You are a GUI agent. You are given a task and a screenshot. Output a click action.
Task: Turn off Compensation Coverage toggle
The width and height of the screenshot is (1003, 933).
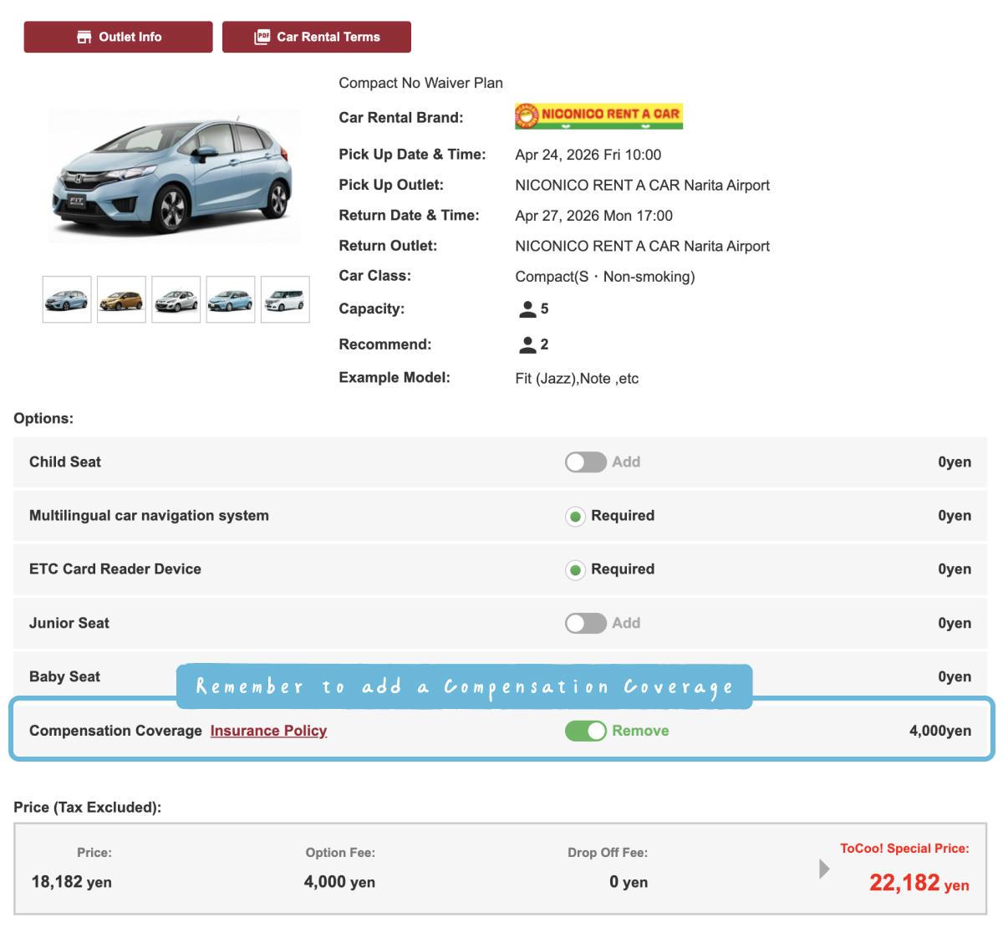(585, 731)
